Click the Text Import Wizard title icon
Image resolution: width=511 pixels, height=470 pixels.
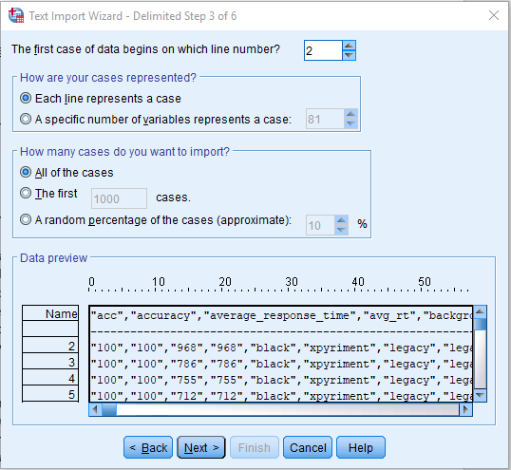pos(16,15)
